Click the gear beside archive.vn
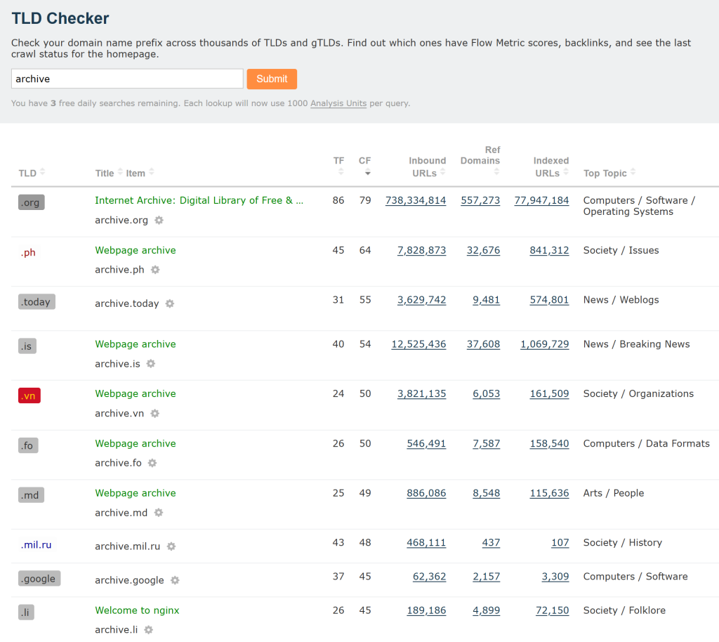The image size is (719, 642). pyautogui.click(x=154, y=413)
